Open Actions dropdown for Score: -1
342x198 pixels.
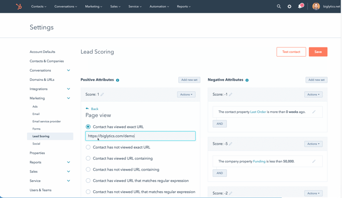(313, 94)
